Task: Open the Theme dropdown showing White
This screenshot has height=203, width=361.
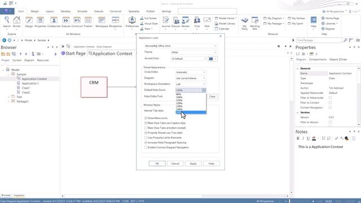Action: tap(194, 52)
